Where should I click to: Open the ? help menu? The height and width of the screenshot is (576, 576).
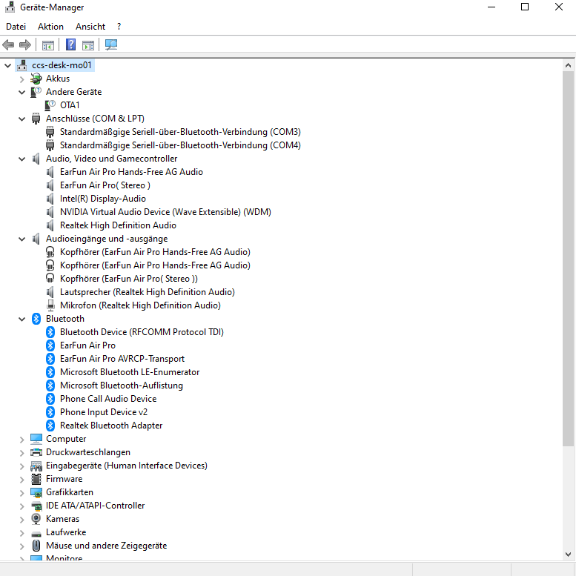click(119, 27)
